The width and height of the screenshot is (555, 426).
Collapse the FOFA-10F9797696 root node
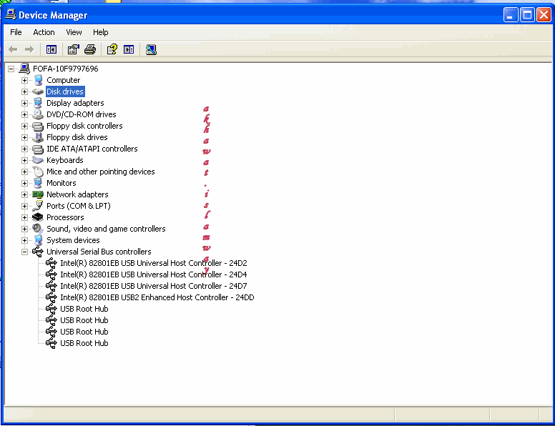tap(11, 69)
